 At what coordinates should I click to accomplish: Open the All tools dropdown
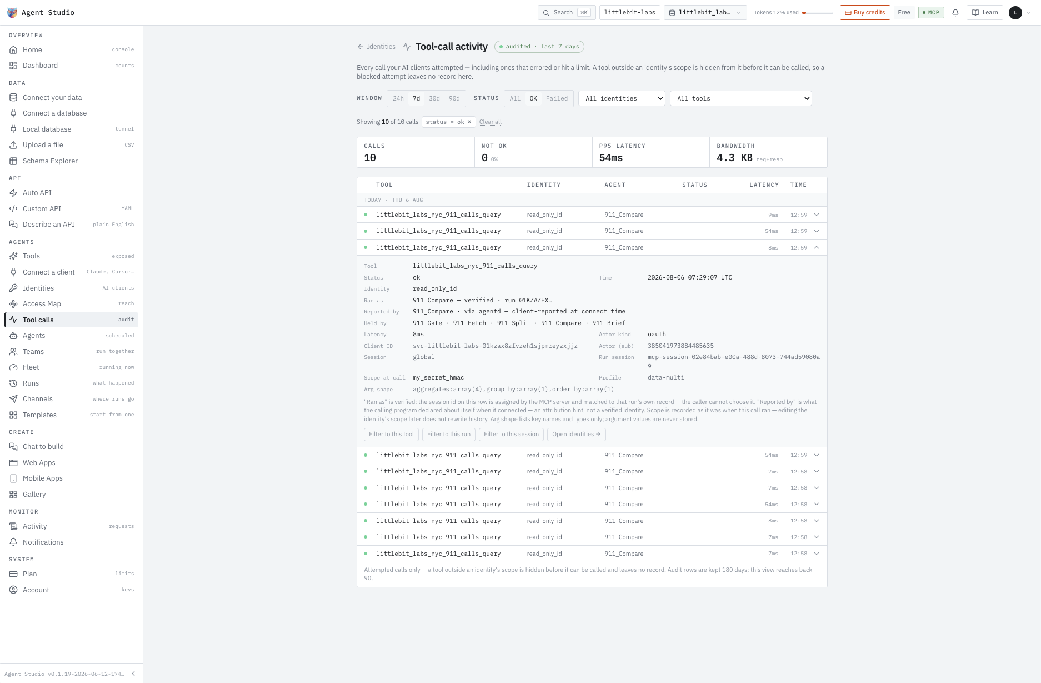click(741, 98)
